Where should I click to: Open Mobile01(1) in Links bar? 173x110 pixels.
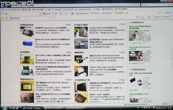pyautogui.click(x=108, y=9)
